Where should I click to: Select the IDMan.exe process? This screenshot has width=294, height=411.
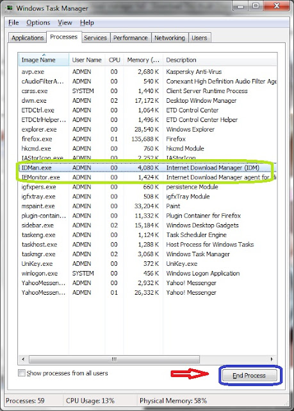148,168
